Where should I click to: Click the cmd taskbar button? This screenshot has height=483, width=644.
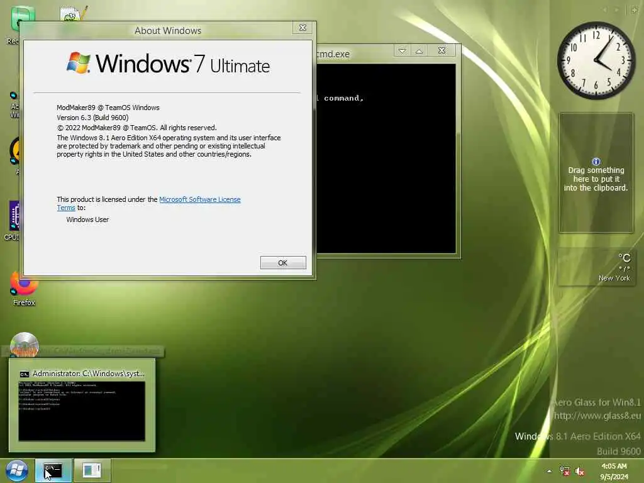click(x=53, y=470)
